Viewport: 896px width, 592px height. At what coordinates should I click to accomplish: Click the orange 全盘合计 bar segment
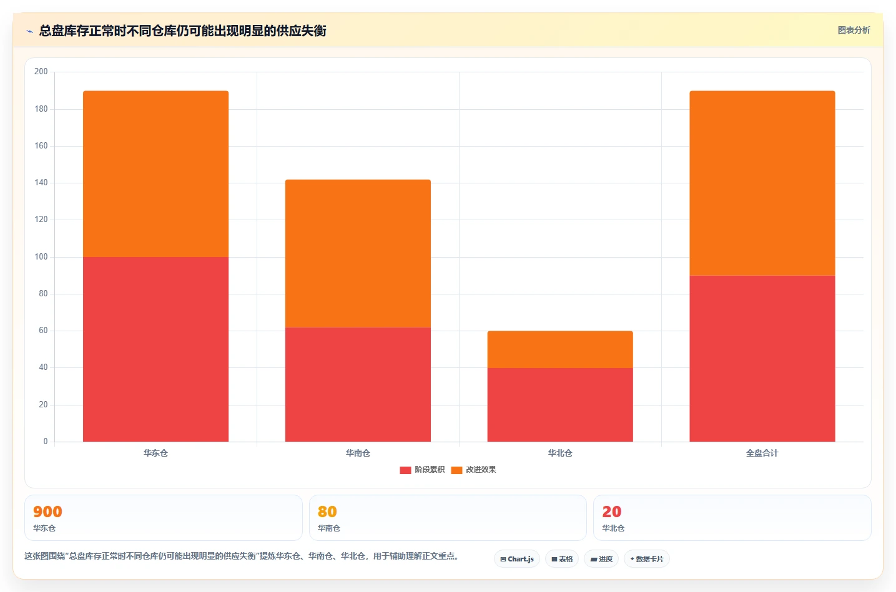pyautogui.click(x=762, y=183)
